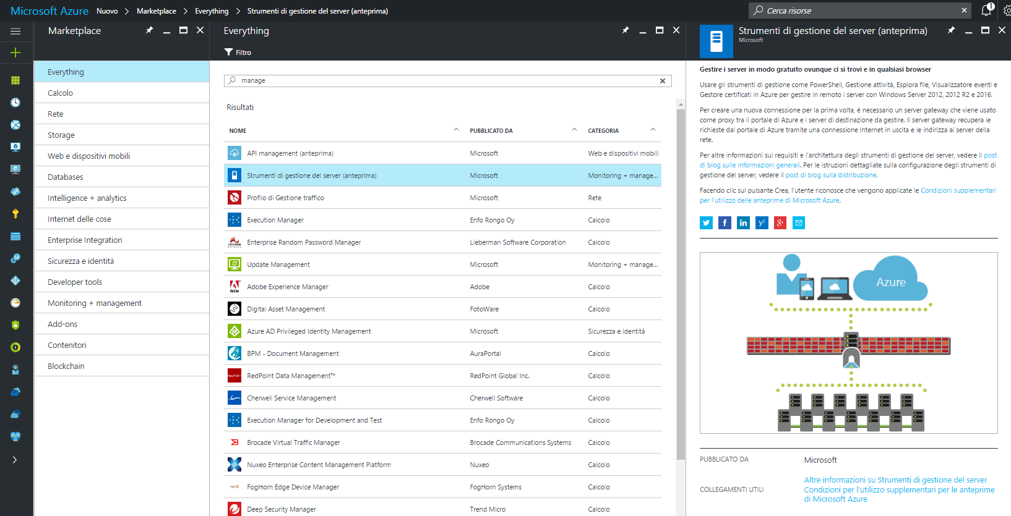Screen dimensions: 1011x516
Task: Share on Yammer icon
Action: point(762,222)
